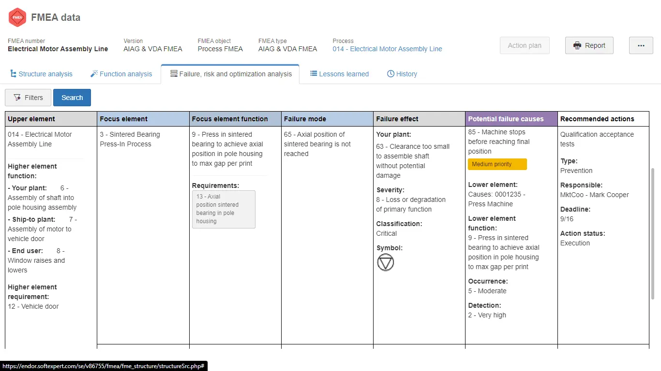661x371 pixels.
Task: Select requirement 13 Axial position box
Action: click(223, 209)
